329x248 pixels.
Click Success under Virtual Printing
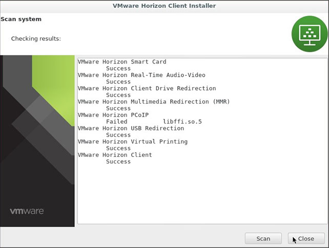[118, 148]
